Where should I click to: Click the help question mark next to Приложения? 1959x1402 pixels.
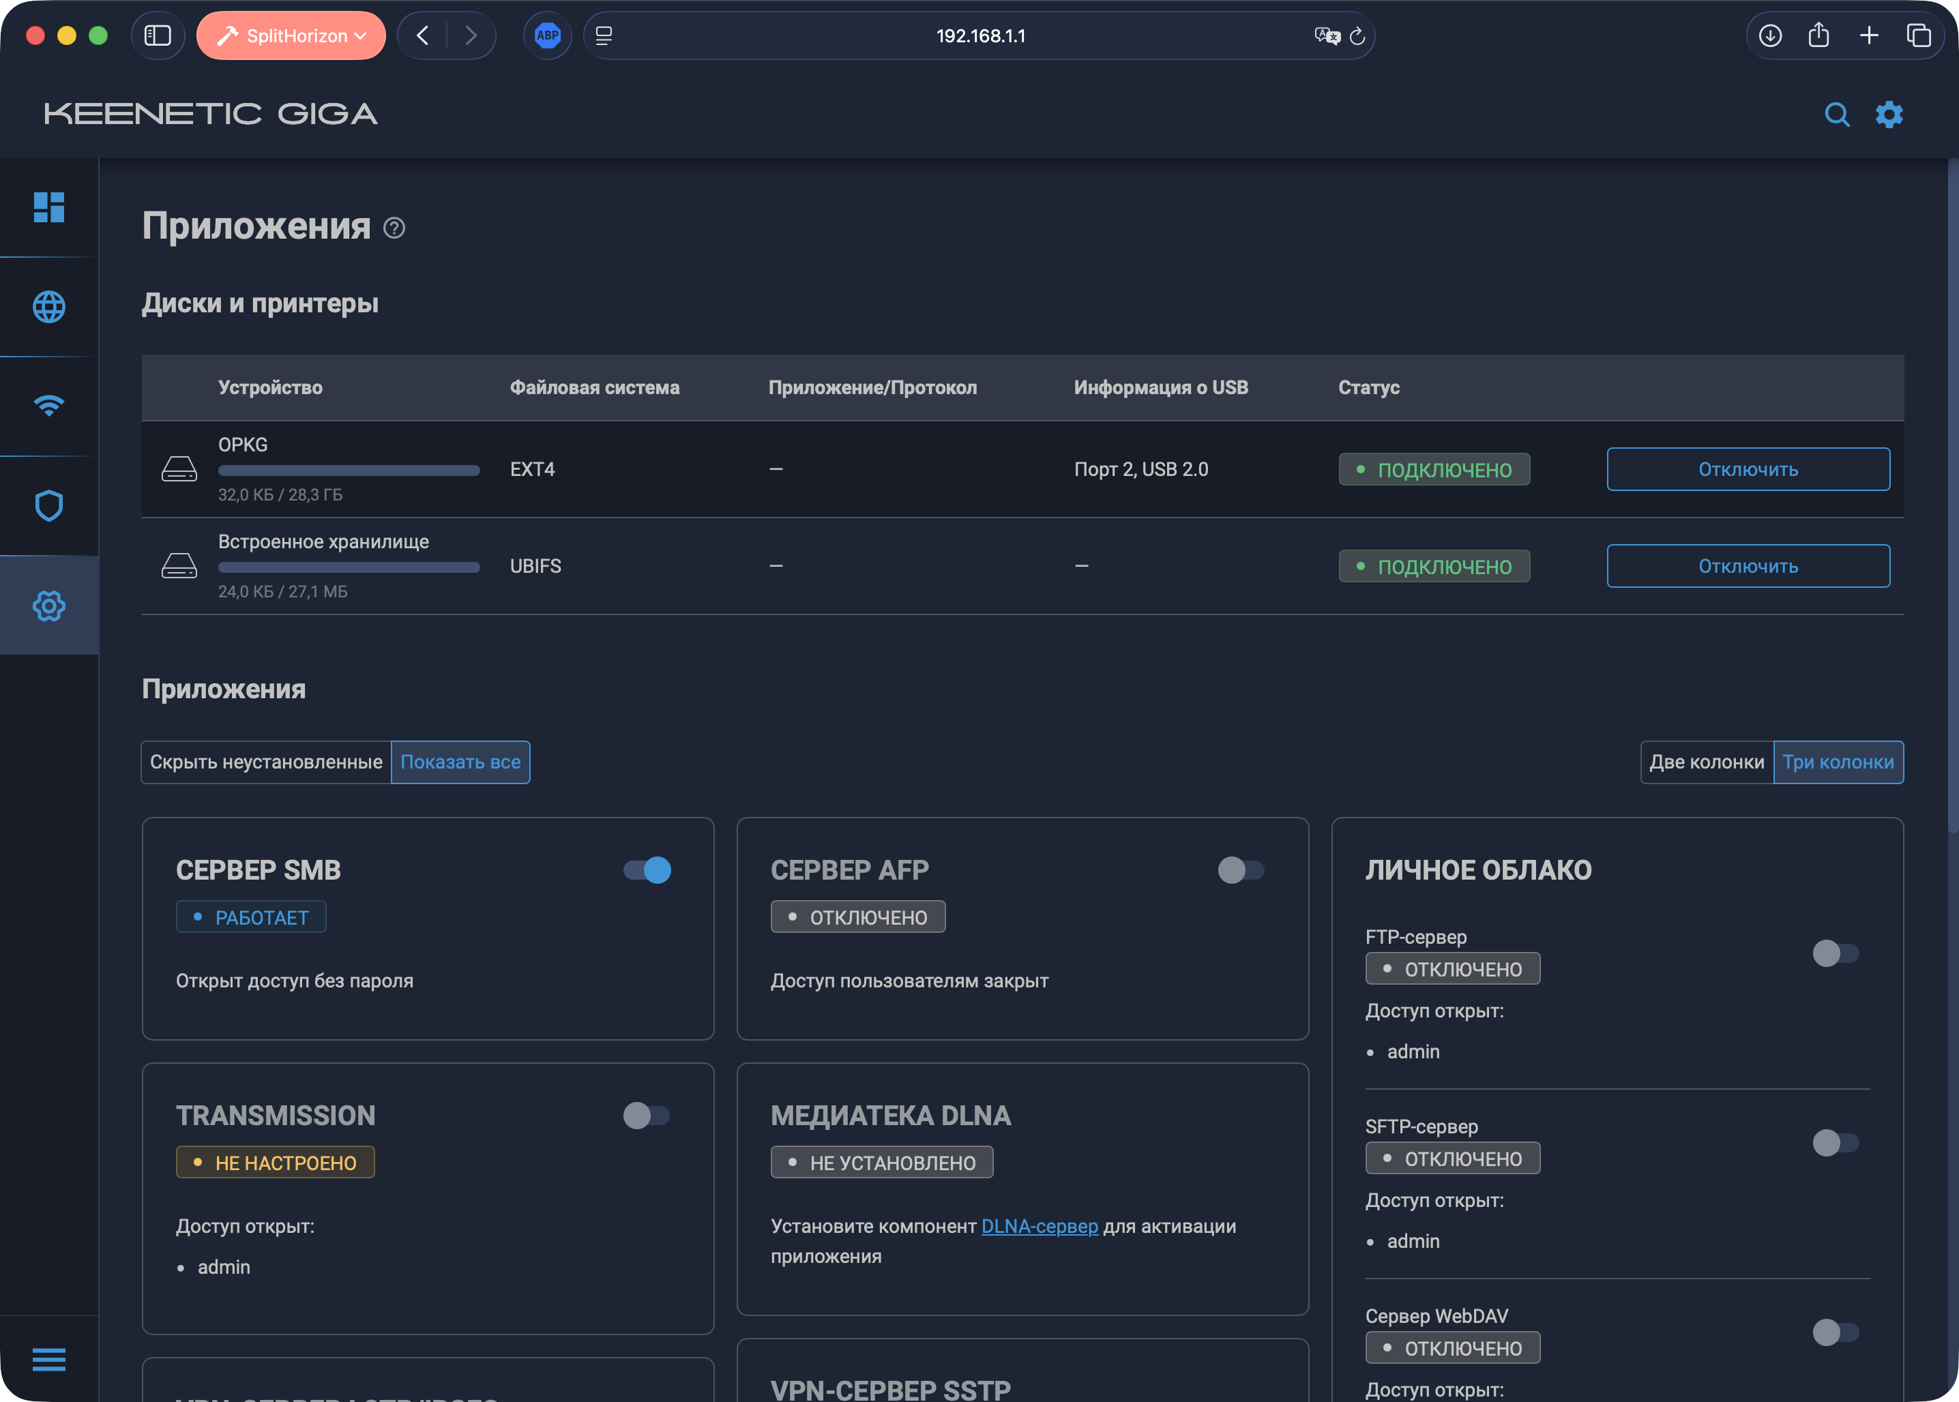pyautogui.click(x=394, y=228)
